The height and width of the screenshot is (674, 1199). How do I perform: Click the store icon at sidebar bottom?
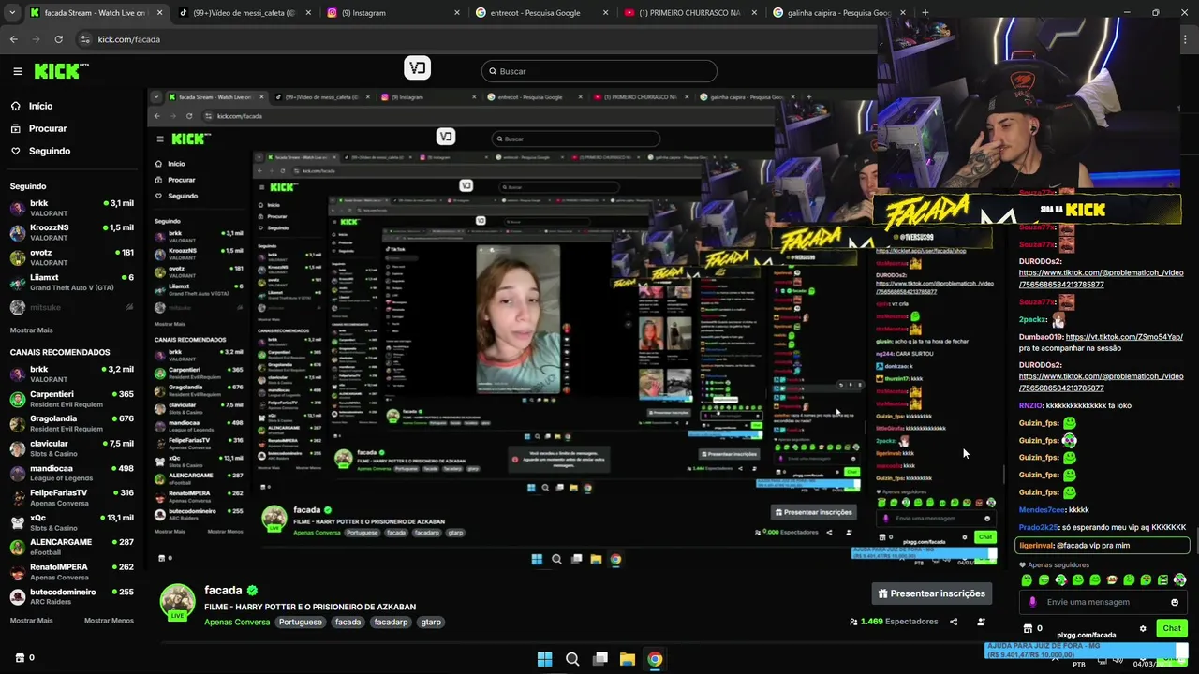pos(20,658)
